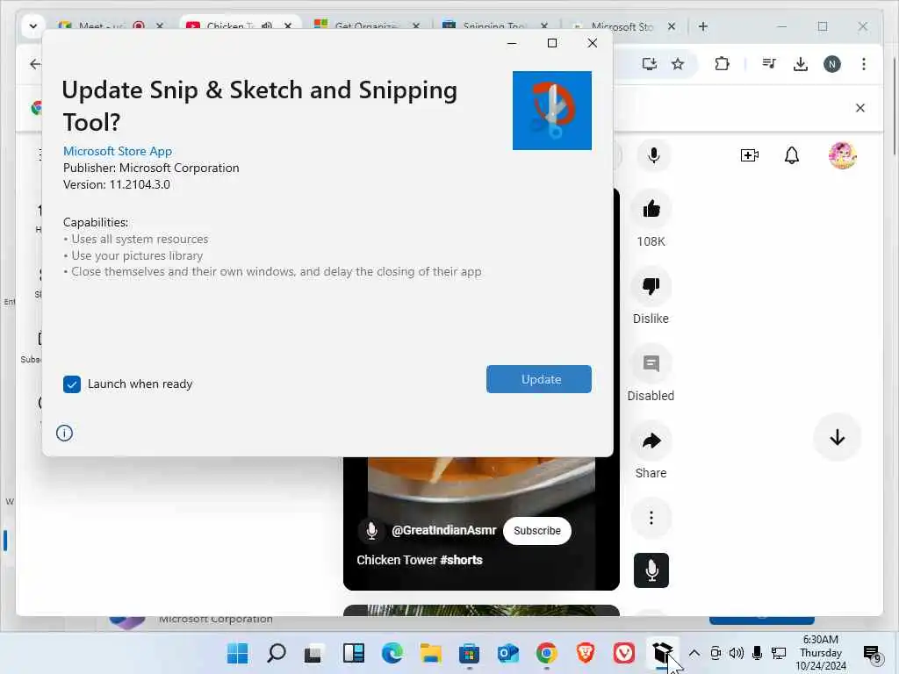Open Outlook from the taskbar
The width and height of the screenshot is (899, 674).
pyautogui.click(x=508, y=653)
